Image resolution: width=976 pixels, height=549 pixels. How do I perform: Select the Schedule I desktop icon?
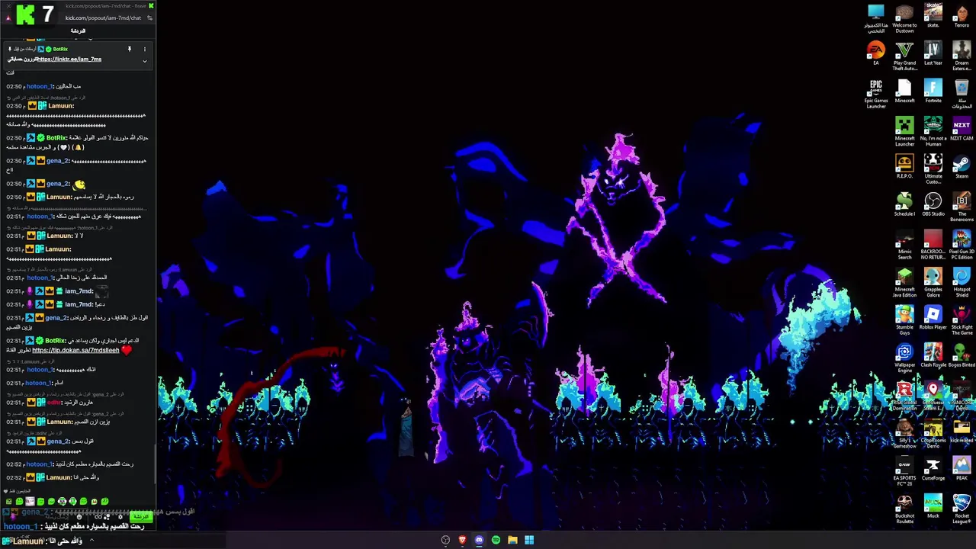[x=904, y=204]
